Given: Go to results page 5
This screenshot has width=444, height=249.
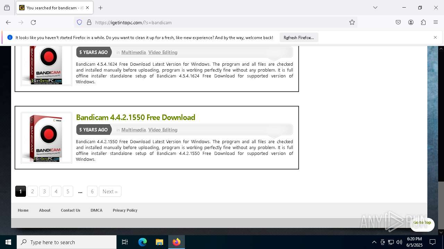Looking at the screenshot, I should (68, 191).
